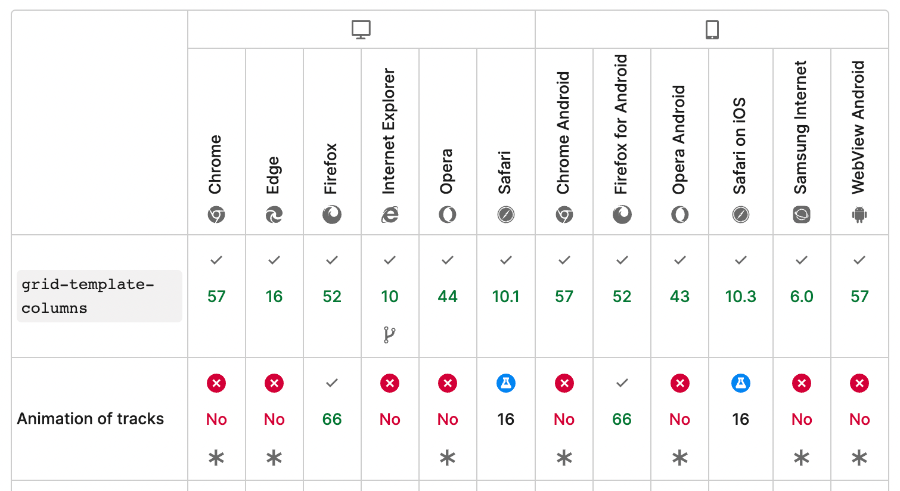Open Internet Explorer version 10 support cell
This screenshot has height=491, width=900.
pos(390,296)
